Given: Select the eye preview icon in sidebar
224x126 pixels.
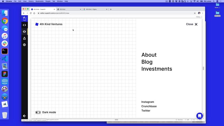Looking at the screenshot, I should [24, 32].
